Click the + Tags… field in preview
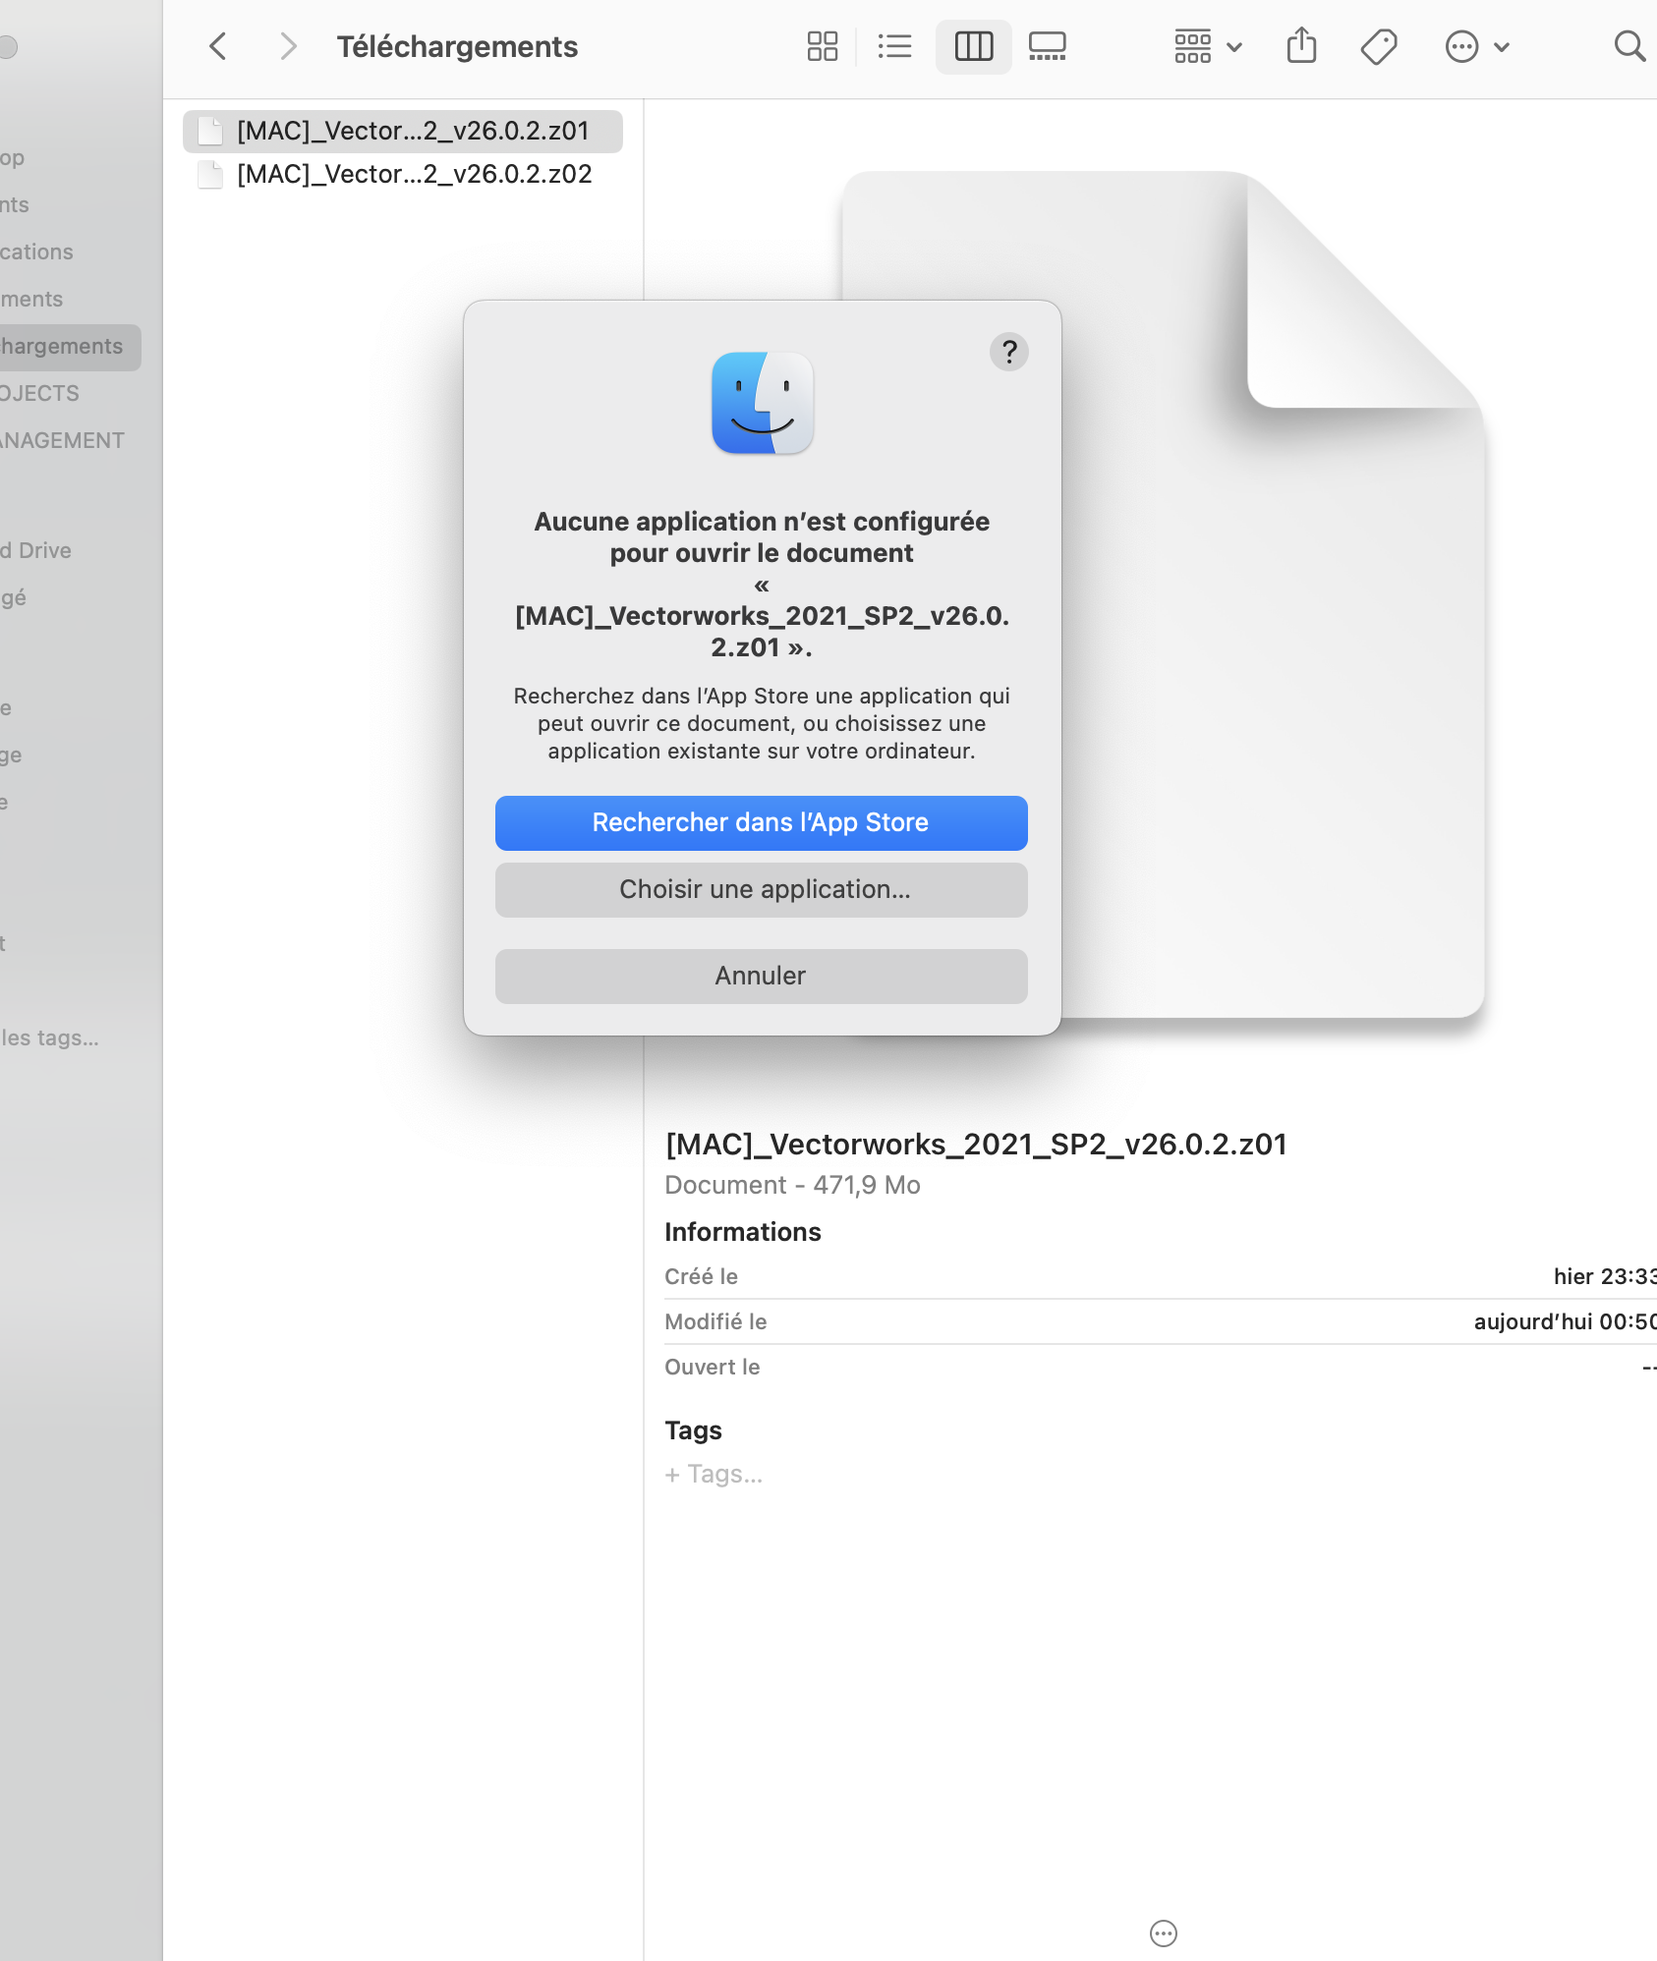 pyautogui.click(x=714, y=1474)
